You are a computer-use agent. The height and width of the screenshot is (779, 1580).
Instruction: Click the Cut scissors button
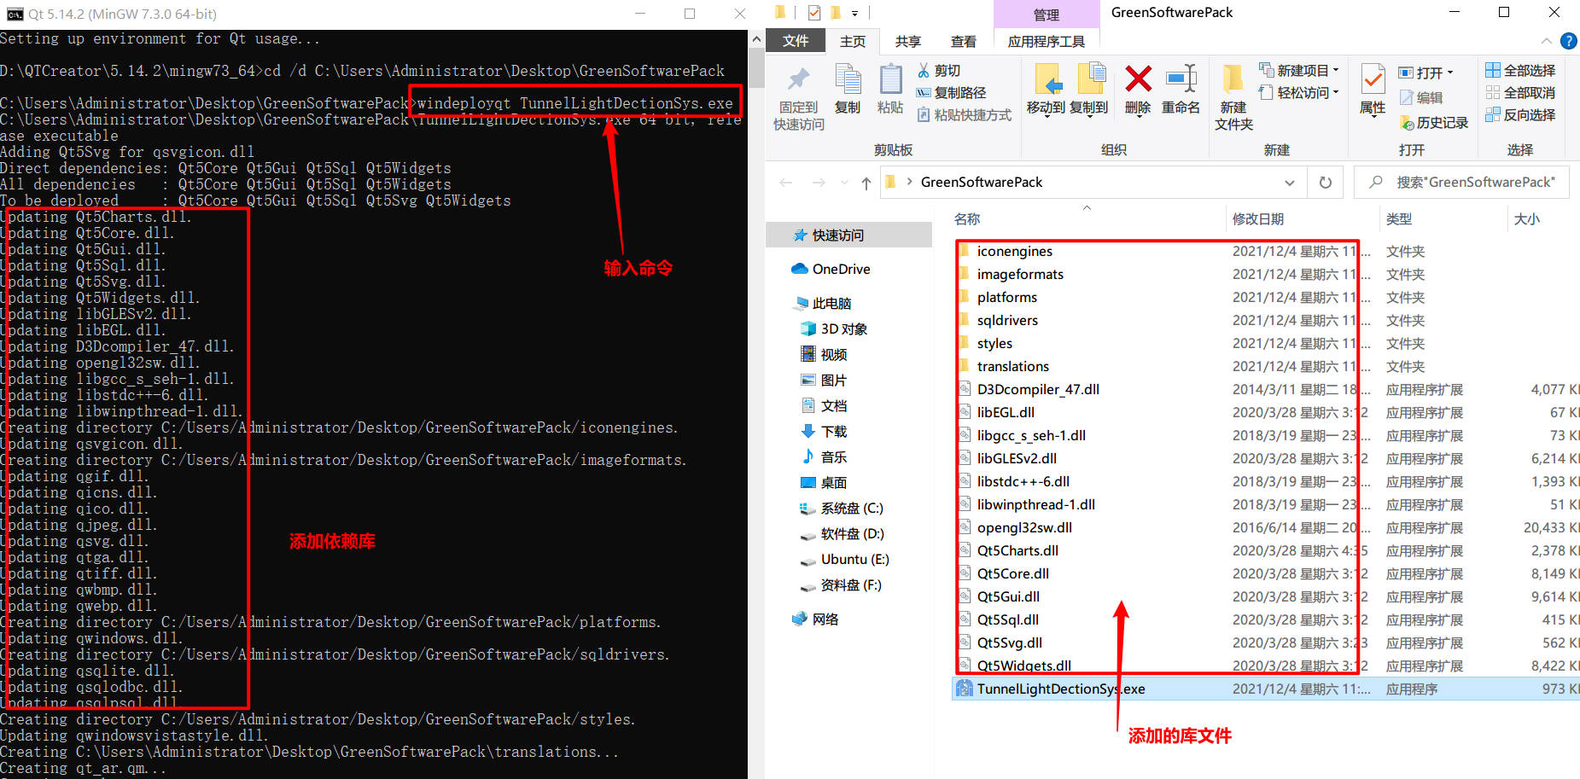pos(939,71)
